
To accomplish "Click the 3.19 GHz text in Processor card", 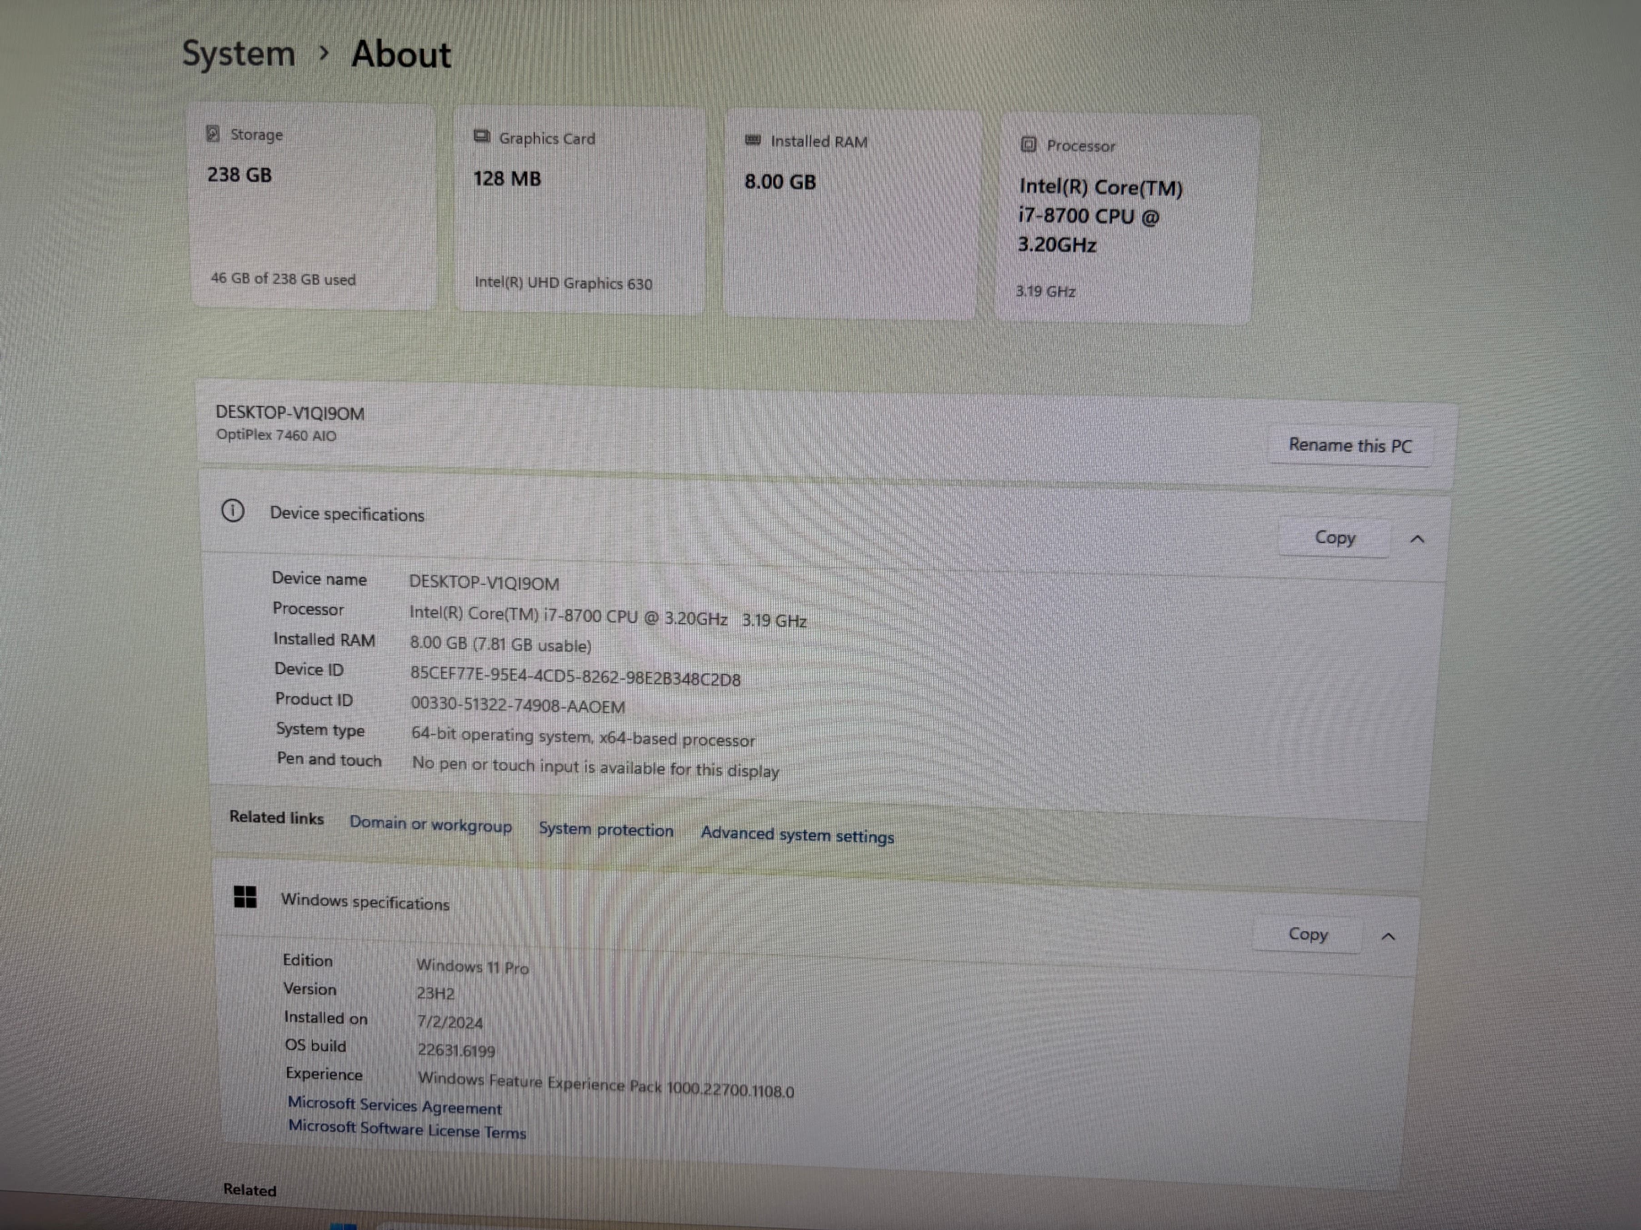I will [x=1046, y=291].
